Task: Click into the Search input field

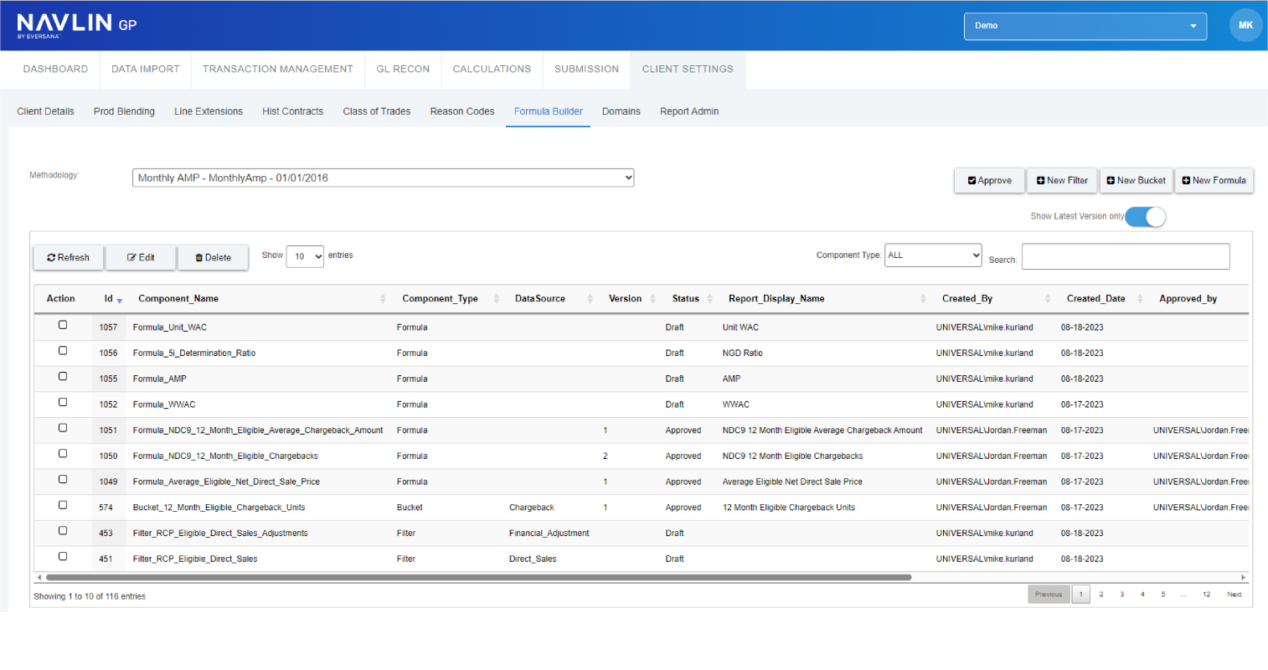Action: [1125, 257]
